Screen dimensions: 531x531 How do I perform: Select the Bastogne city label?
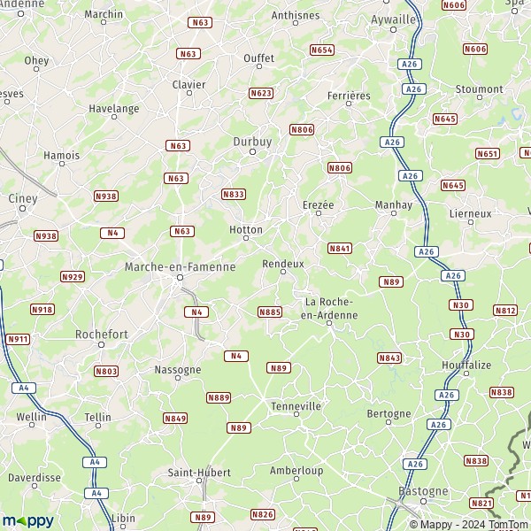click(423, 491)
